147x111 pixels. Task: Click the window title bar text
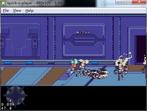coord(34,3)
